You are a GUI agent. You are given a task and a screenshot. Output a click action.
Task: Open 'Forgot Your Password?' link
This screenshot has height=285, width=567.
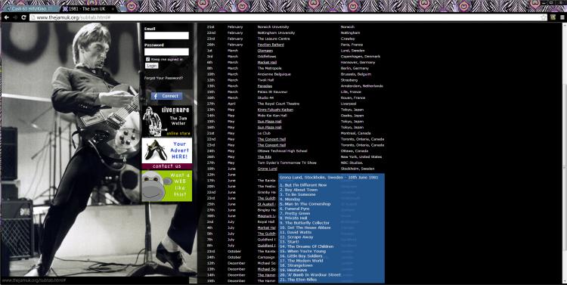coord(163,78)
